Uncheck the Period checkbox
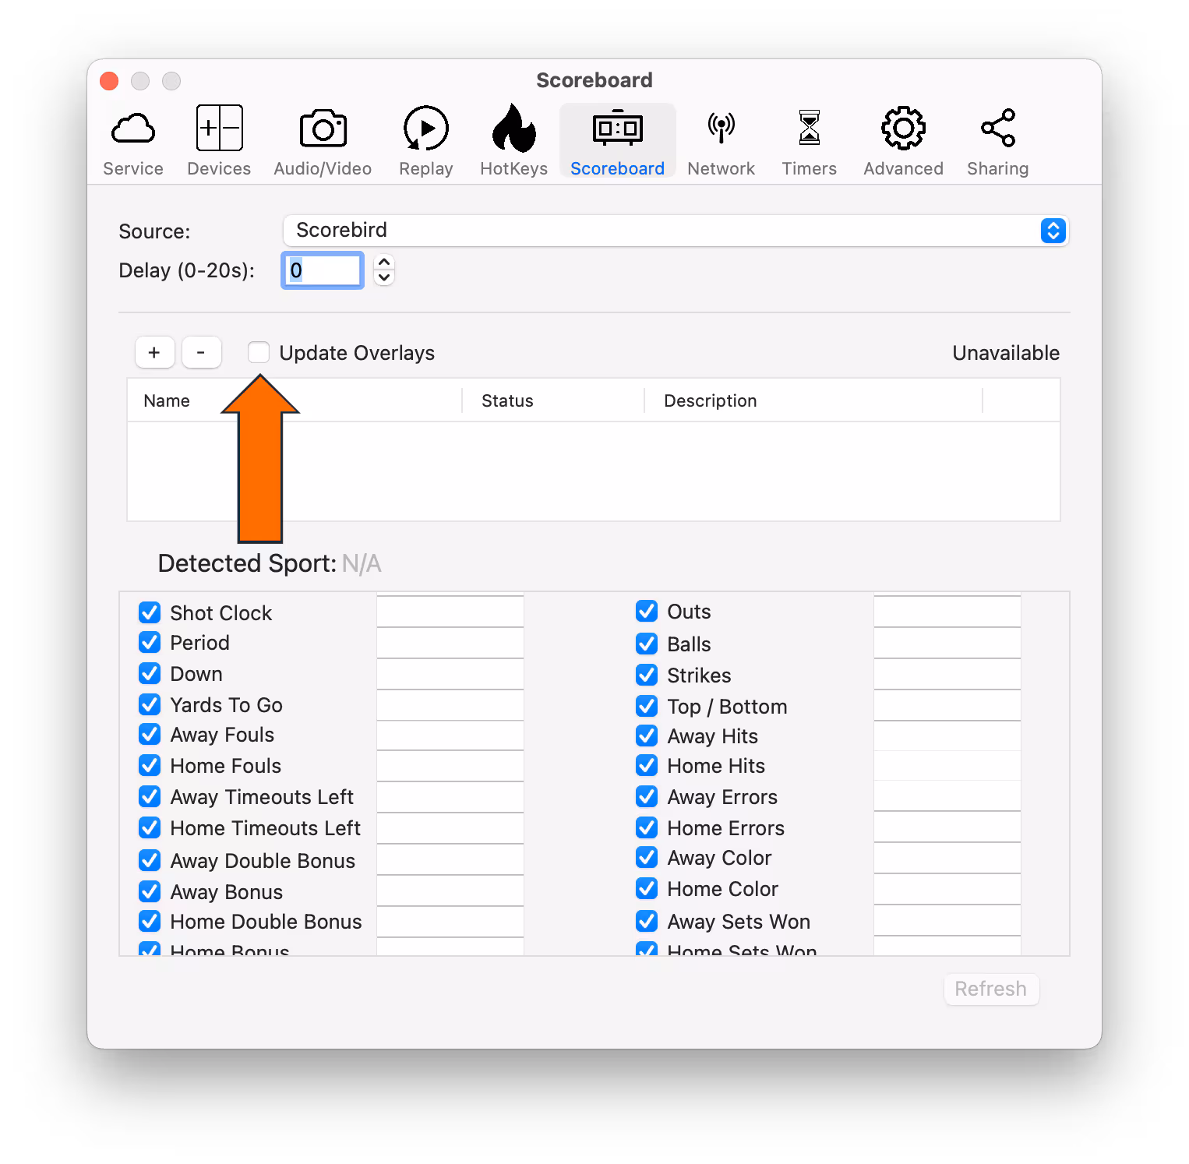Screen dimensions: 1189x1164 pyautogui.click(x=150, y=642)
